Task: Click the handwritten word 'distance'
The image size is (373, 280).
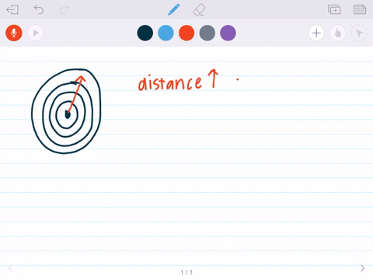Action: pyautogui.click(x=170, y=82)
